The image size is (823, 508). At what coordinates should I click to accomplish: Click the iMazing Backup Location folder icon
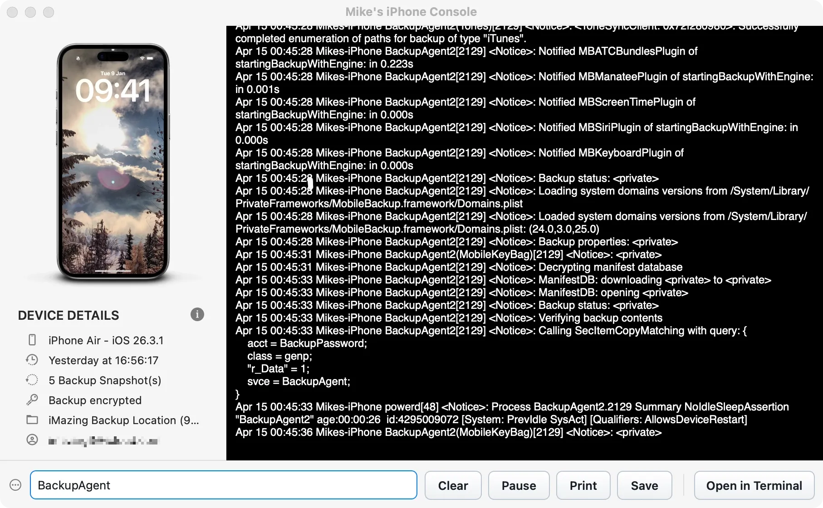[x=32, y=420]
